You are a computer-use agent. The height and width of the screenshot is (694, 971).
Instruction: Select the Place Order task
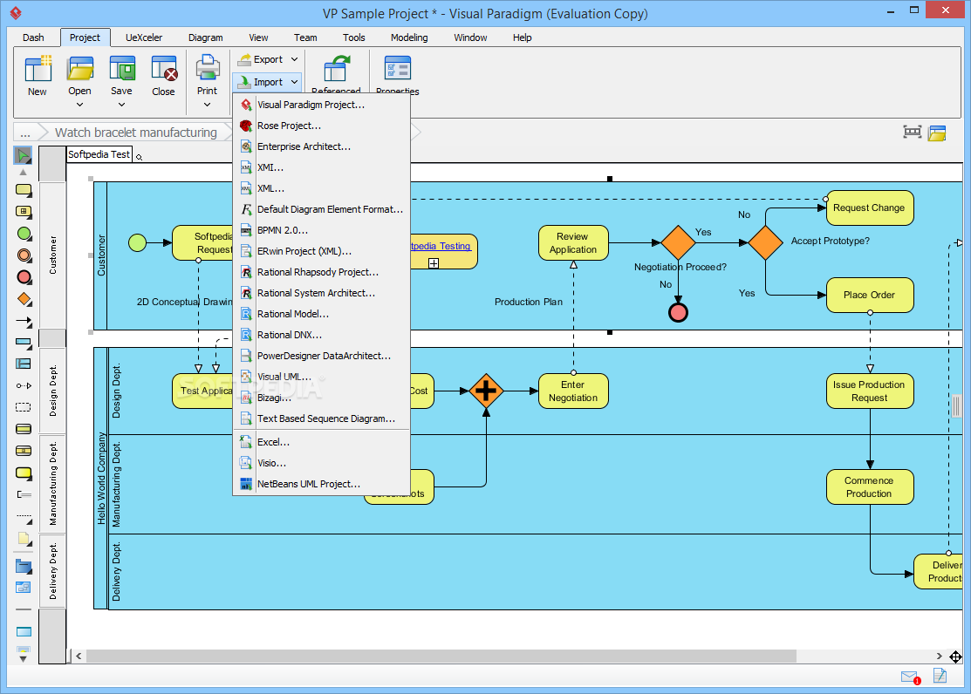tap(870, 295)
